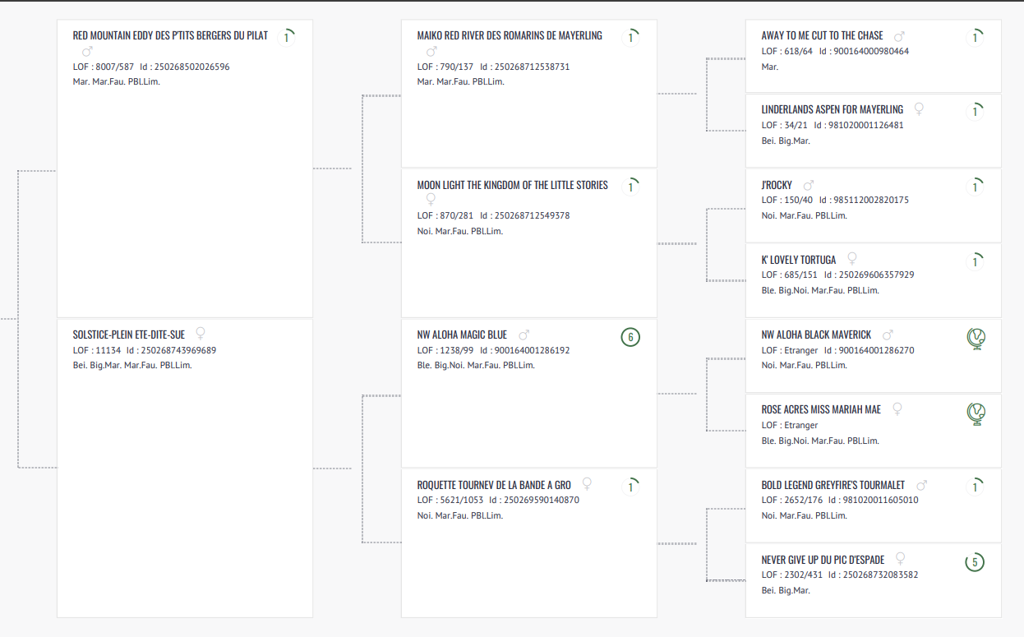Click the foreign globe icon on NW ALOHA BLACK MAVERICK
Screen dimensions: 1024x637
pos(976,337)
